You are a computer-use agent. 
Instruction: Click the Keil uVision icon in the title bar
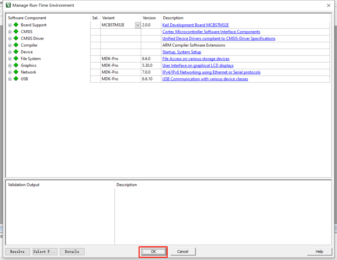point(8,5)
